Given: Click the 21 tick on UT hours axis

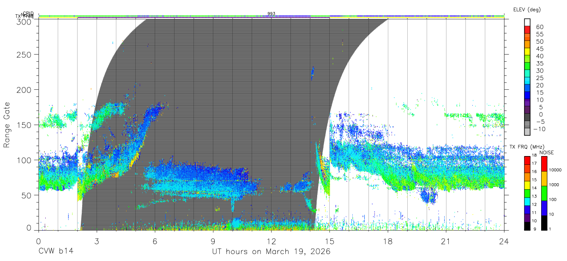Looking at the screenshot, I should (446, 241).
